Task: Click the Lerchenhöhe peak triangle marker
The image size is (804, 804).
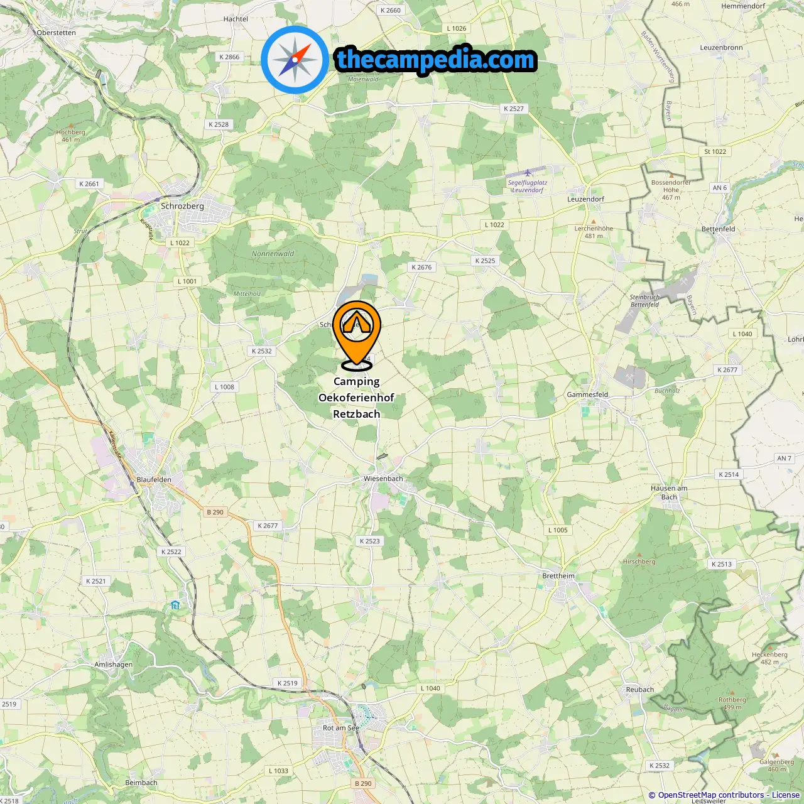Action: pyautogui.click(x=593, y=221)
